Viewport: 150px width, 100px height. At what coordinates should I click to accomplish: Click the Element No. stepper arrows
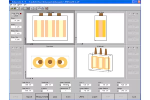[60, 91]
